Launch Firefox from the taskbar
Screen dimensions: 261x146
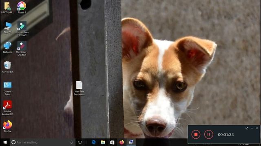coord(122,142)
